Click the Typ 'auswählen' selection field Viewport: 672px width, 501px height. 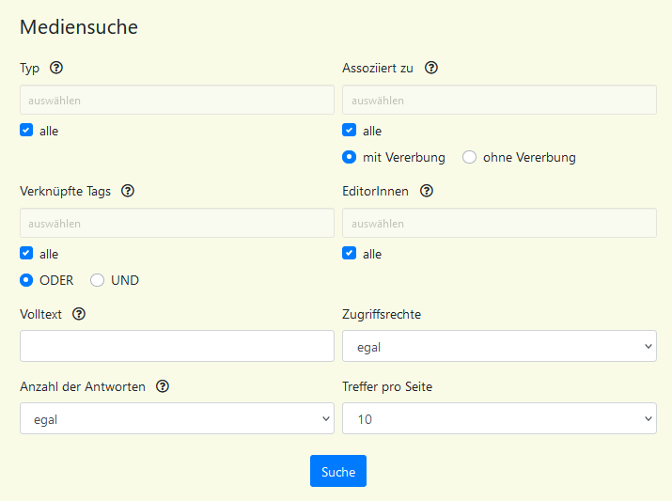pos(177,101)
